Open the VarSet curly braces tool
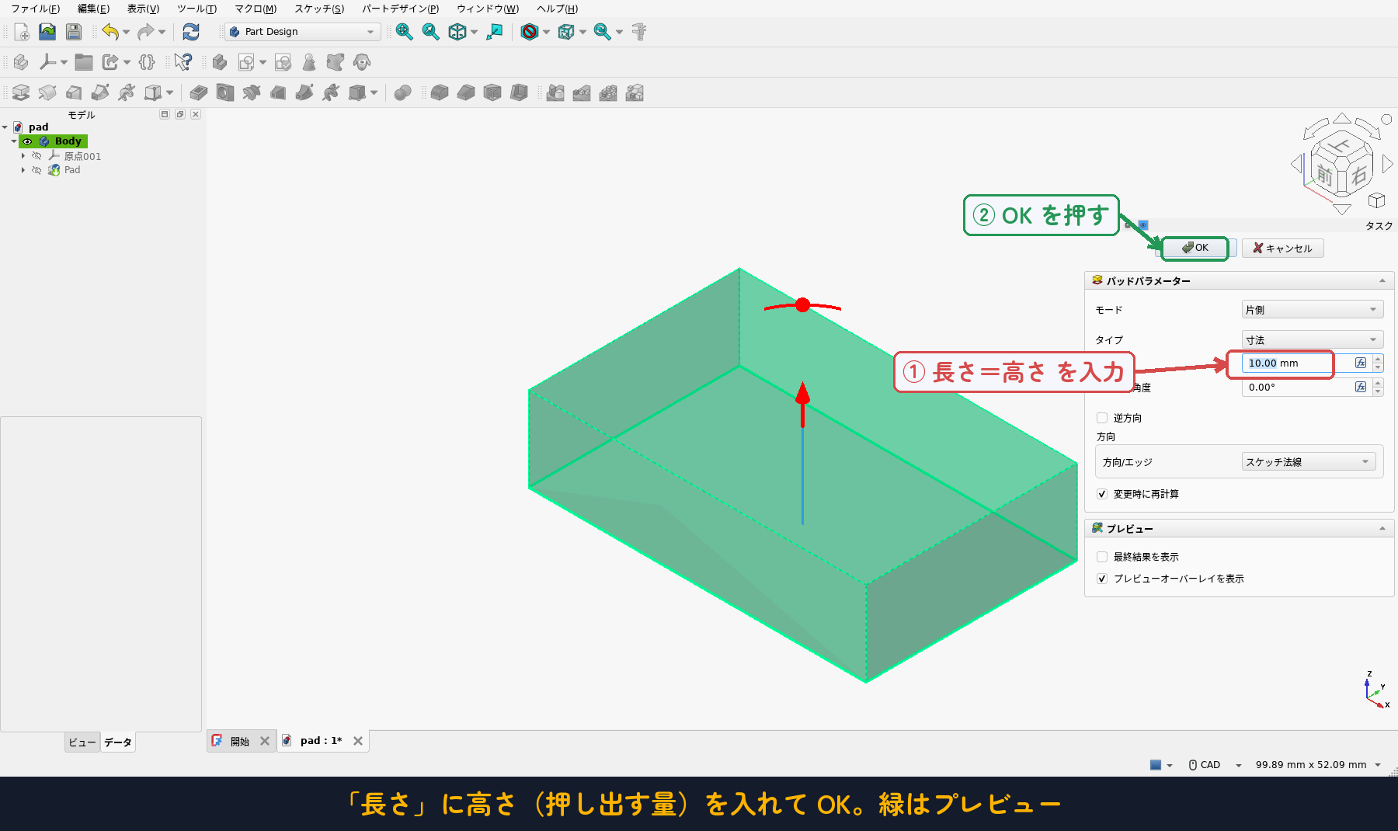 [x=147, y=62]
